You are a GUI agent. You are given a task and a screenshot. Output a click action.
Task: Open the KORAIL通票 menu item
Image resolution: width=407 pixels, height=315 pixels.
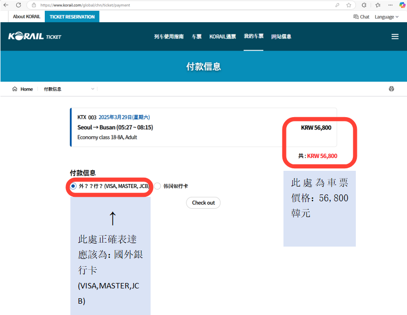(x=222, y=36)
